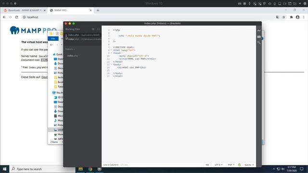Open VM settings gear in top bar
The width and height of the screenshot is (308, 173).
coord(305,3)
